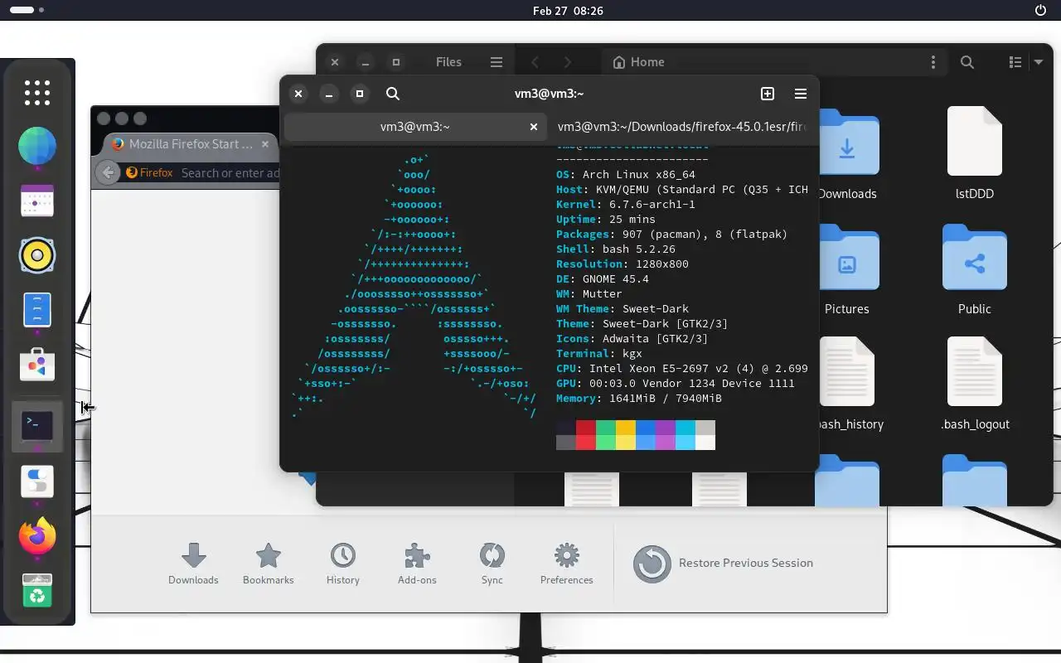The height and width of the screenshot is (663, 1061).
Task: Launch Firefox from the dock
Action: 37,536
